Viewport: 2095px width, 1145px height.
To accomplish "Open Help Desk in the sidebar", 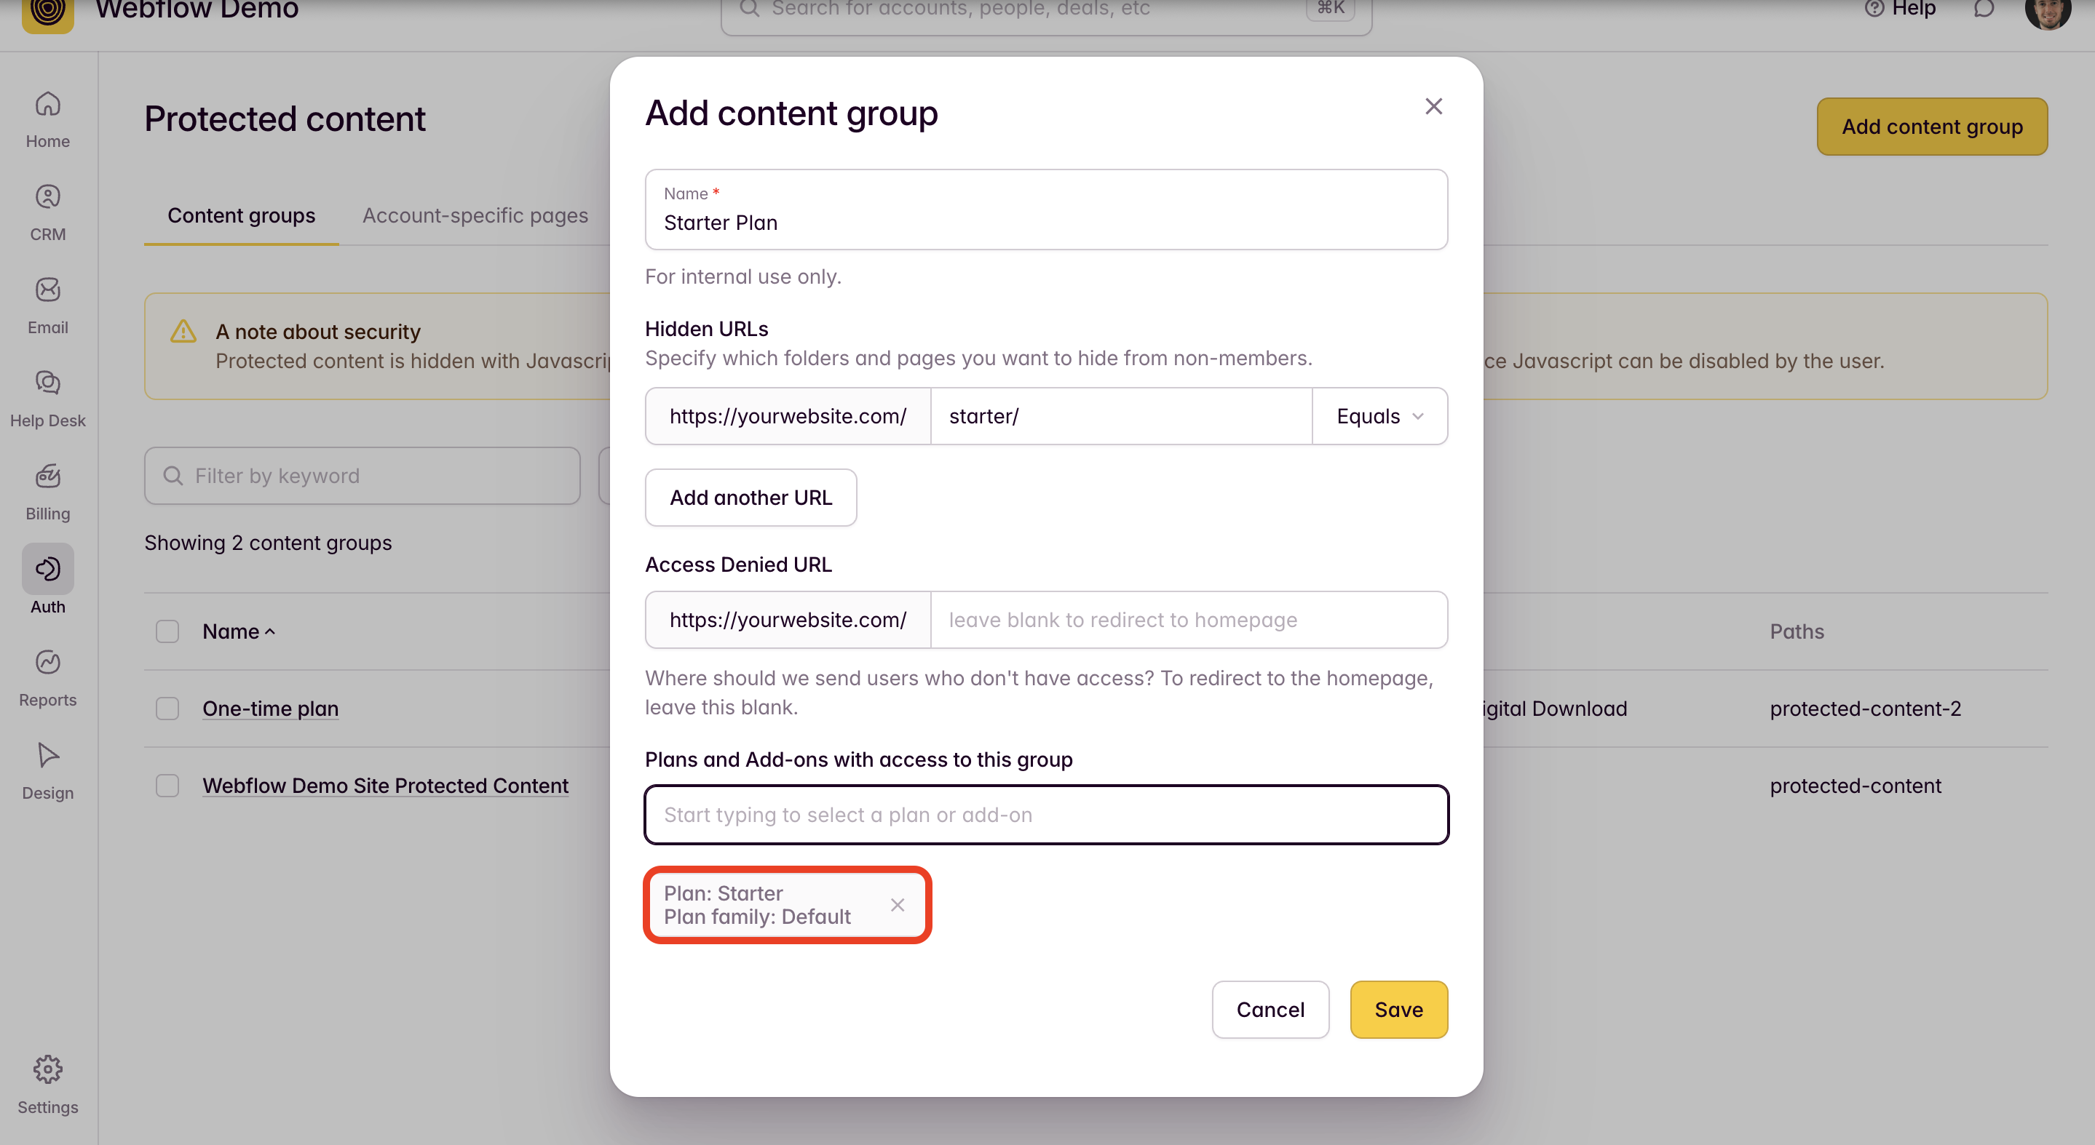I will 47,398.
